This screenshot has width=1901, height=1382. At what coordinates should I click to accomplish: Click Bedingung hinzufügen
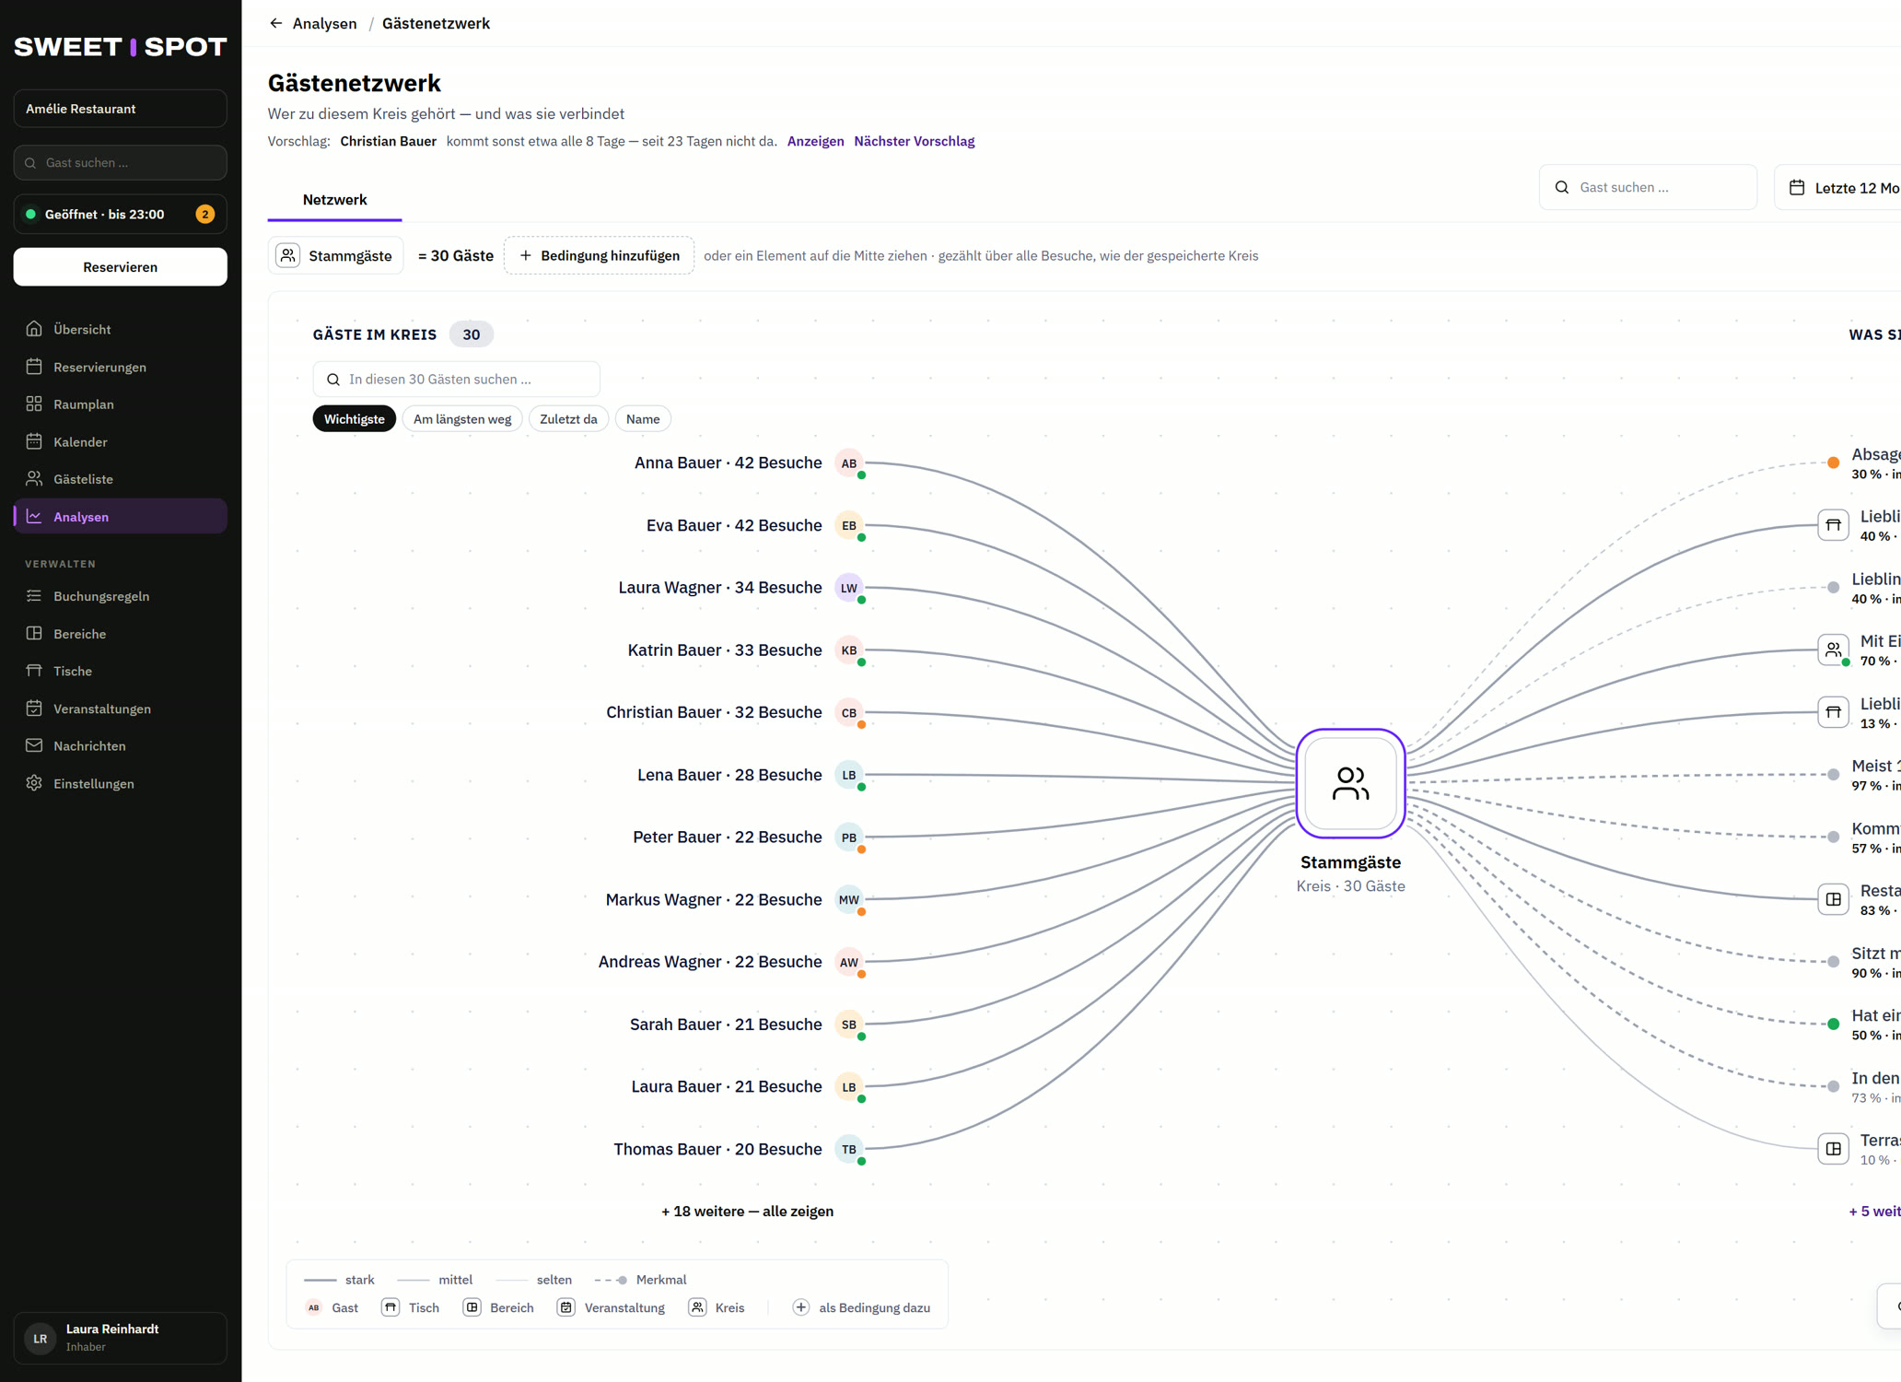(x=599, y=255)
